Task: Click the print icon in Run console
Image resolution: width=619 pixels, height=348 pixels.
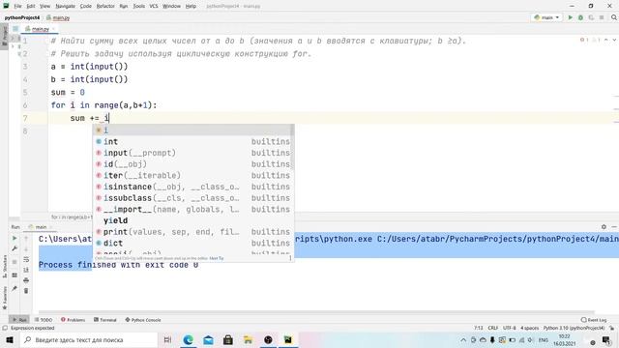Action: [26, 280]
